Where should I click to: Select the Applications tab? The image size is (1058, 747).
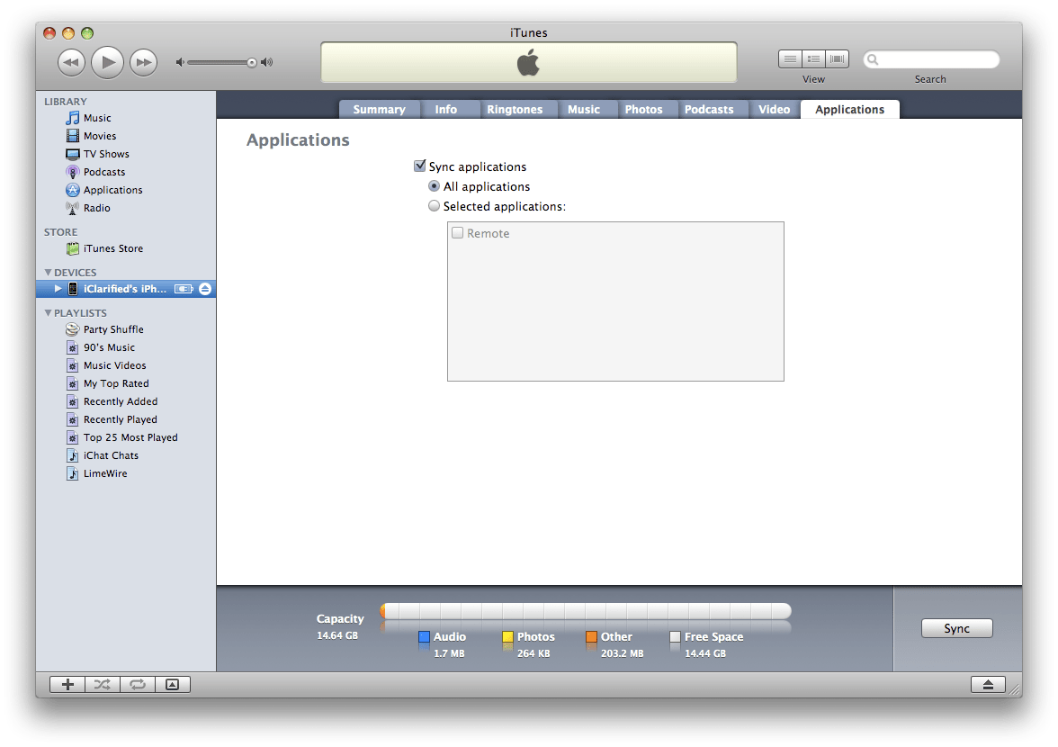pos(849,109)
